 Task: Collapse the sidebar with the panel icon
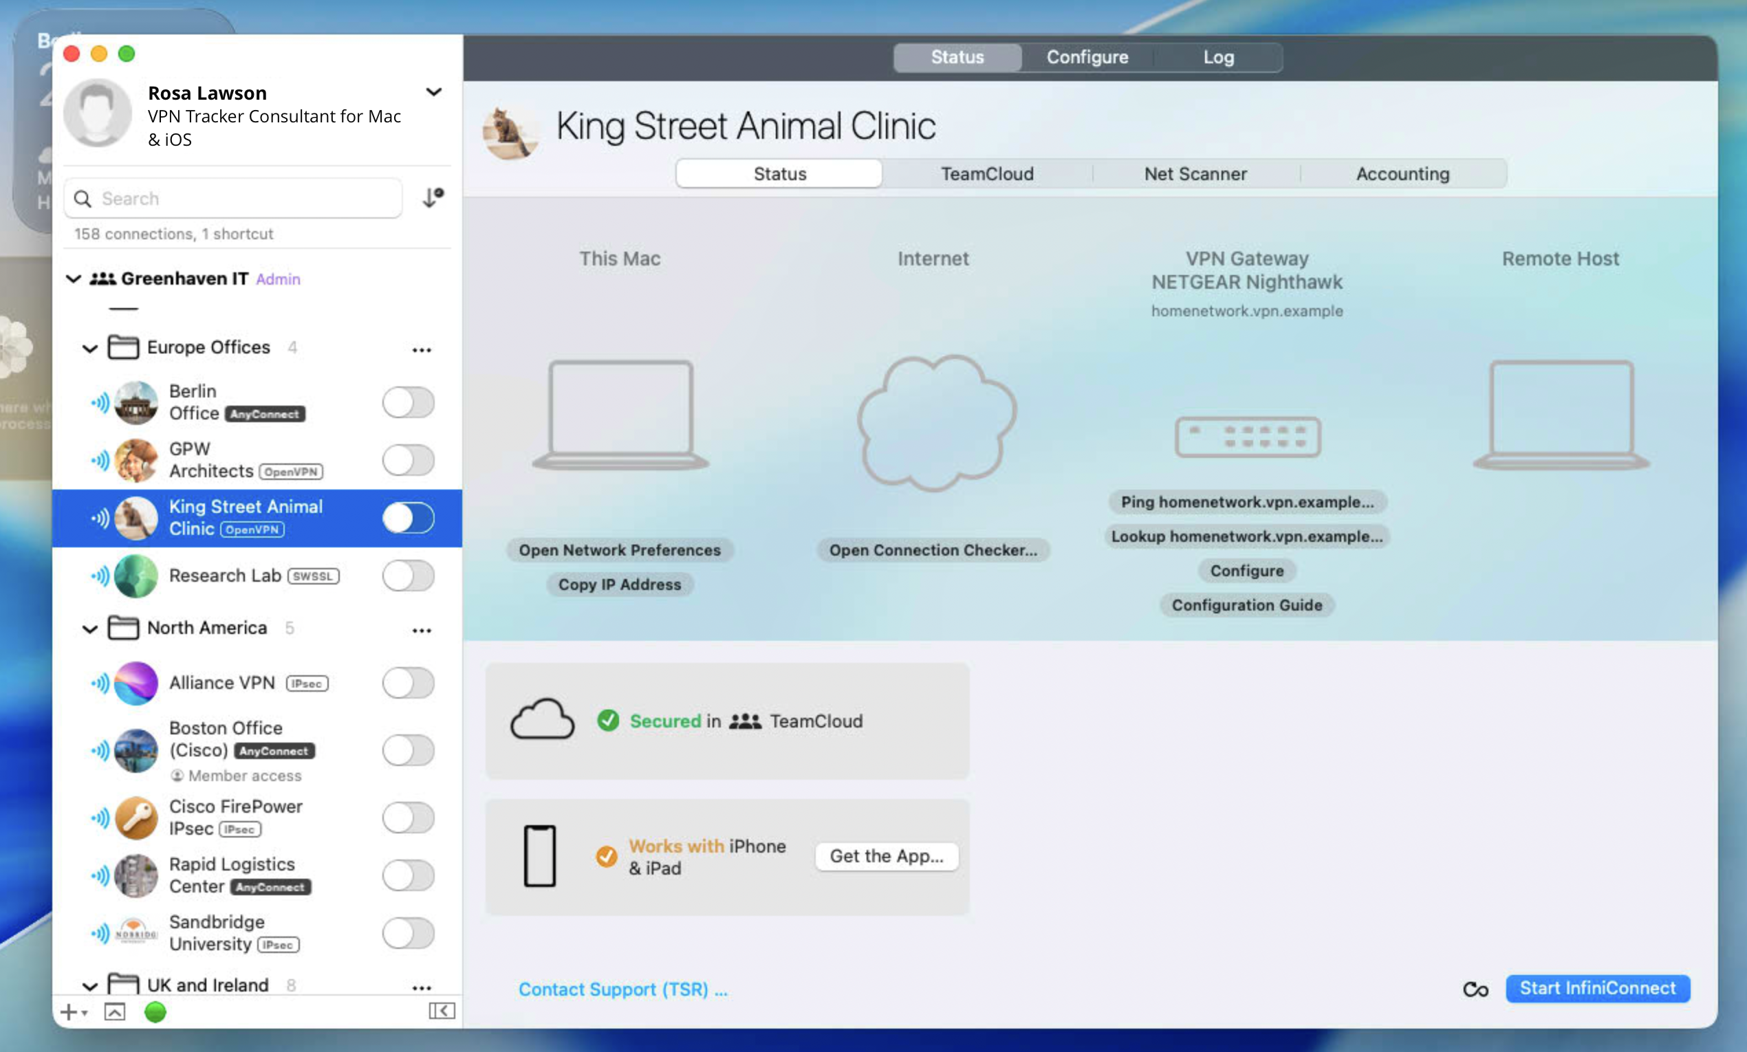pyautogui.click(x=442, y=1011)
